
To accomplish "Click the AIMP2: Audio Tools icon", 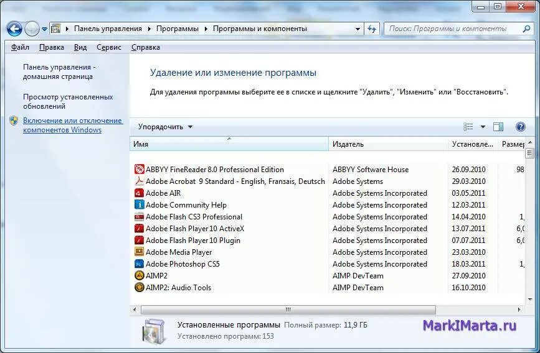I will coord(139,287).
